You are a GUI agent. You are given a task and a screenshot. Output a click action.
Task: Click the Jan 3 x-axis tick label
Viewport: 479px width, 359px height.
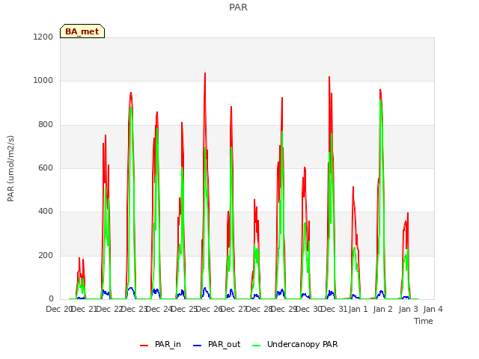click(x=408, y=309)
